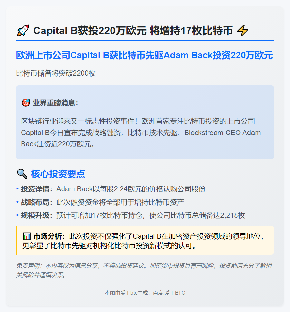Click the Blockstream CEO Adam paragraph text

click(x=141, y=133)
